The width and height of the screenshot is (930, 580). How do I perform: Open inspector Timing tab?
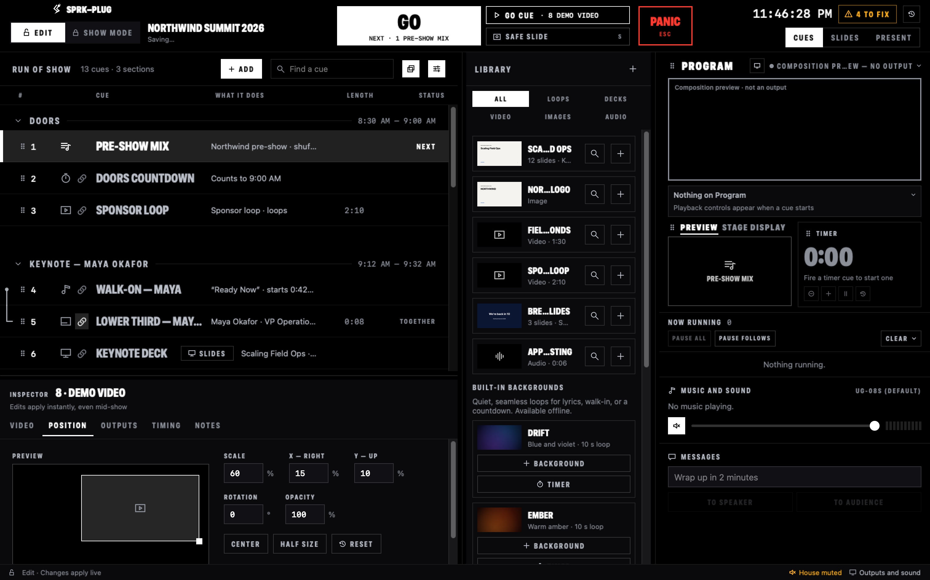point(166,425)
